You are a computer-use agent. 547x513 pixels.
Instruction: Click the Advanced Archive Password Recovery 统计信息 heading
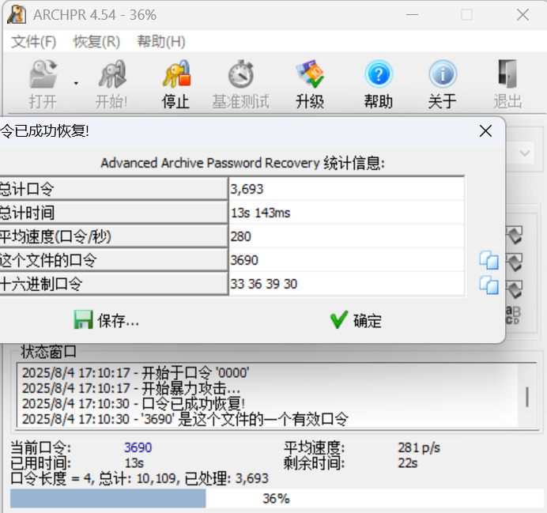(x=243, y=163)
